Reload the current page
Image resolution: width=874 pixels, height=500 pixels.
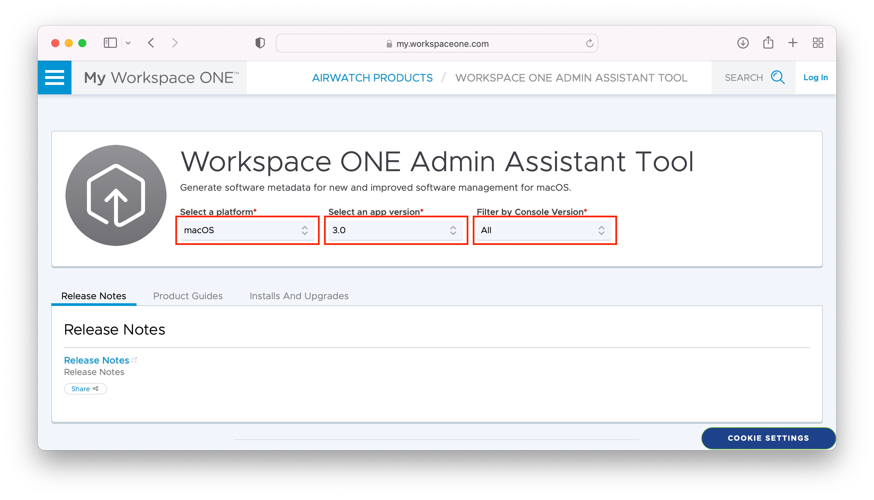point(589,43)
